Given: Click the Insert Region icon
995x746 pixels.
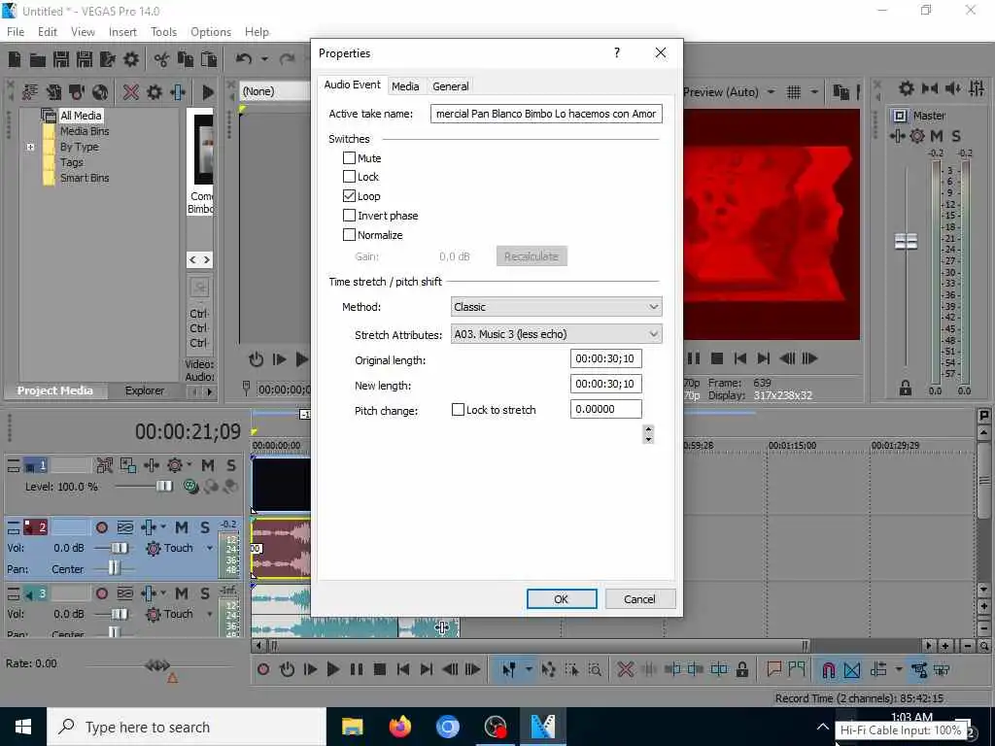Looking at the screenshot, I should (x=797, y=669).
